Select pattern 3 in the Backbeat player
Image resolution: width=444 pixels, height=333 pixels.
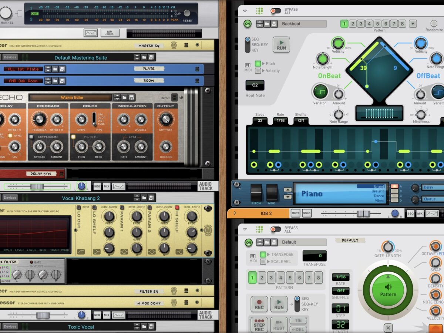(x=361, y=24)
